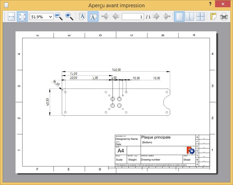Toggle the Fit Page view button
Viewport: 233px width, 185px height.
[22, 17]
